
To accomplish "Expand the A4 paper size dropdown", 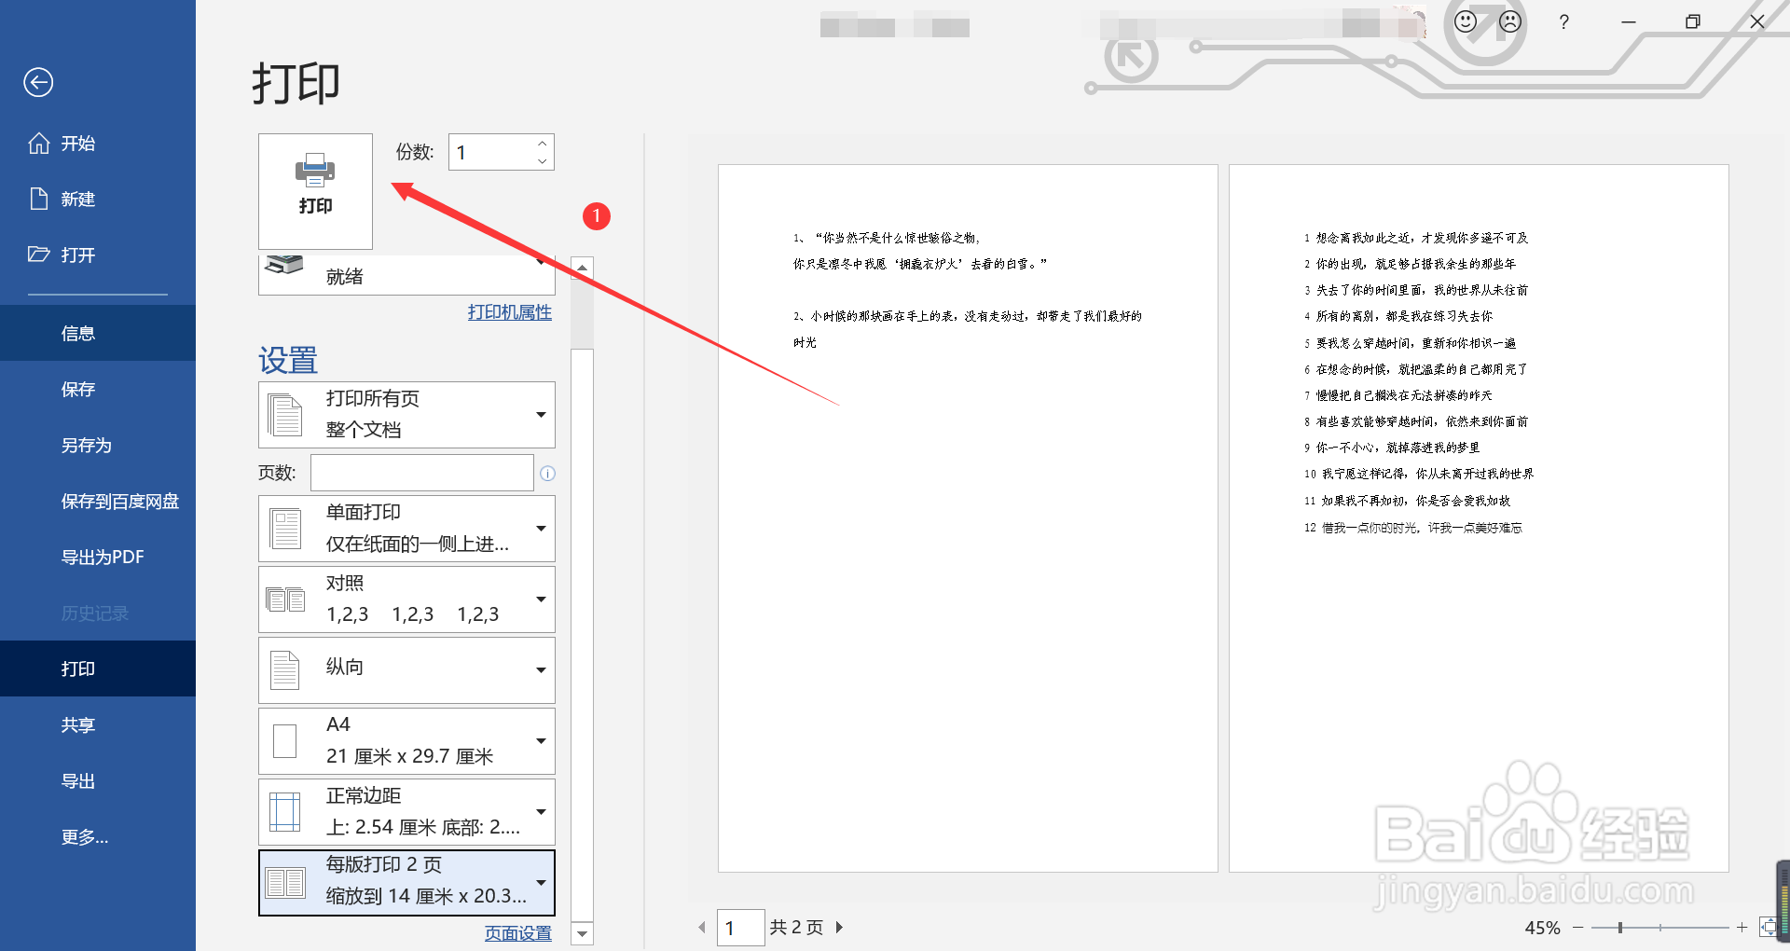I will [406, 741].
